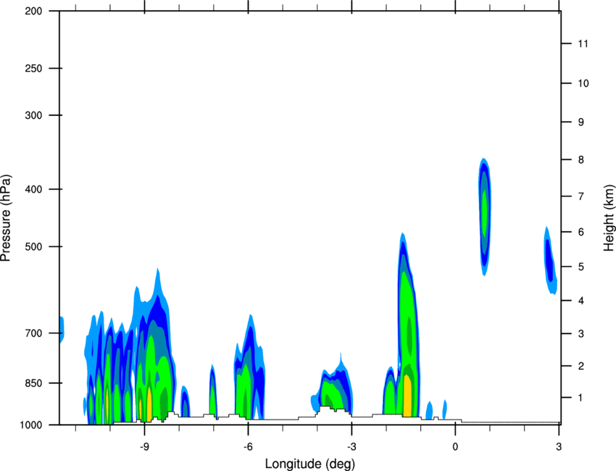Click the 700 pressure tick label
This screenshot has width=616, height=471.
pyautogui.click(x=33, y=333)
